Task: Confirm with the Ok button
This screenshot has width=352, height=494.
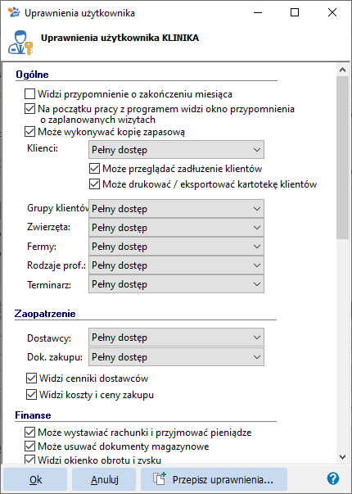Action: coord(35,479)
